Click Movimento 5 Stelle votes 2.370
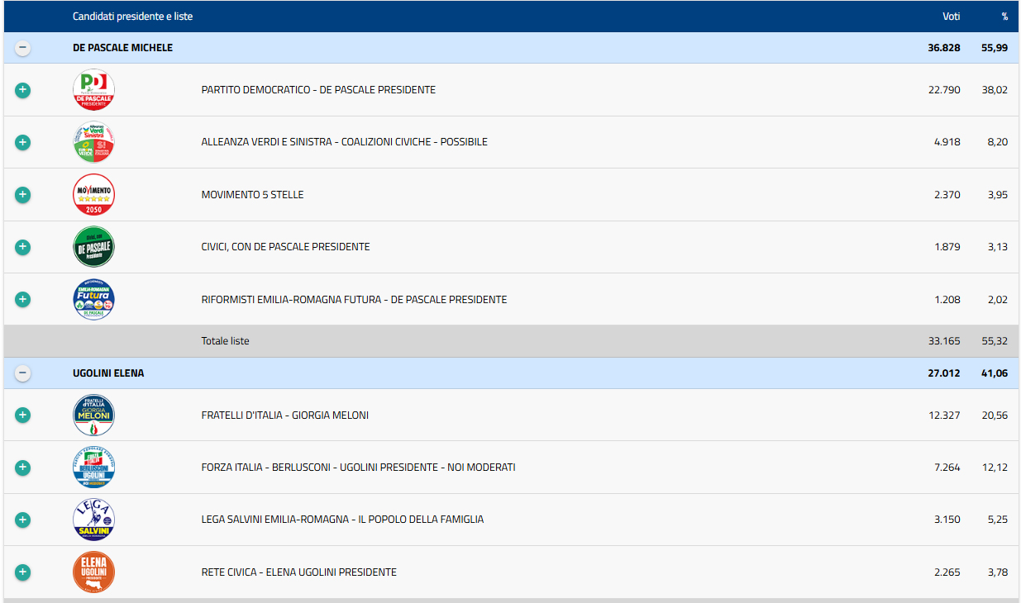 tap(947, 195)
